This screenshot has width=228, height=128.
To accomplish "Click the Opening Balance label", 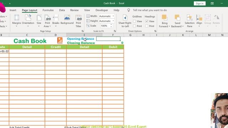I will [x=81, y=39].
